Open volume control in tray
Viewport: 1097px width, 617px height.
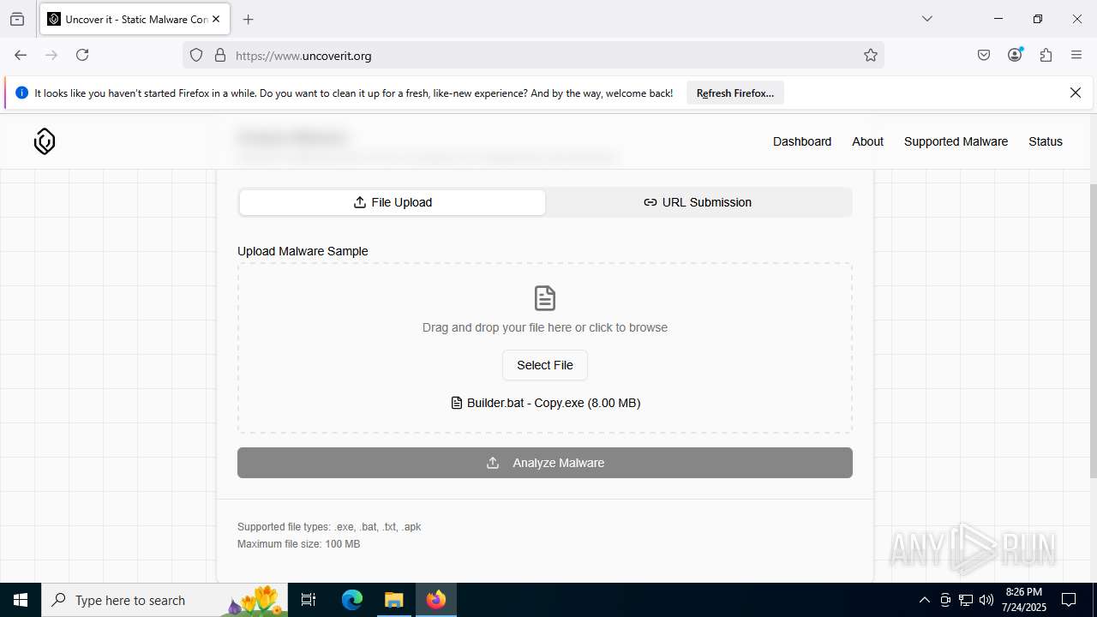tap(986, 600)
